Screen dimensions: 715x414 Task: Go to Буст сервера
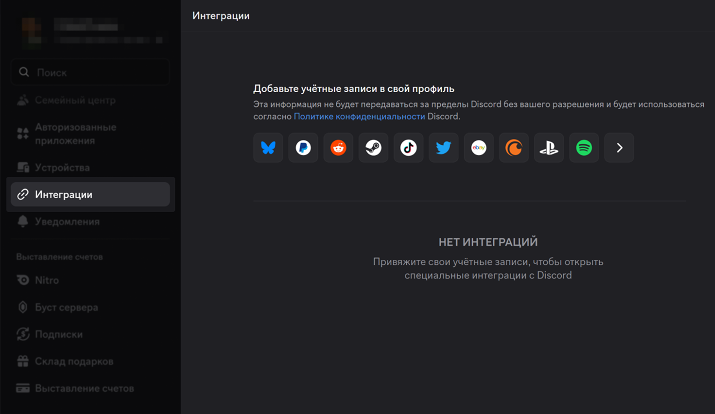coord(90,307)
